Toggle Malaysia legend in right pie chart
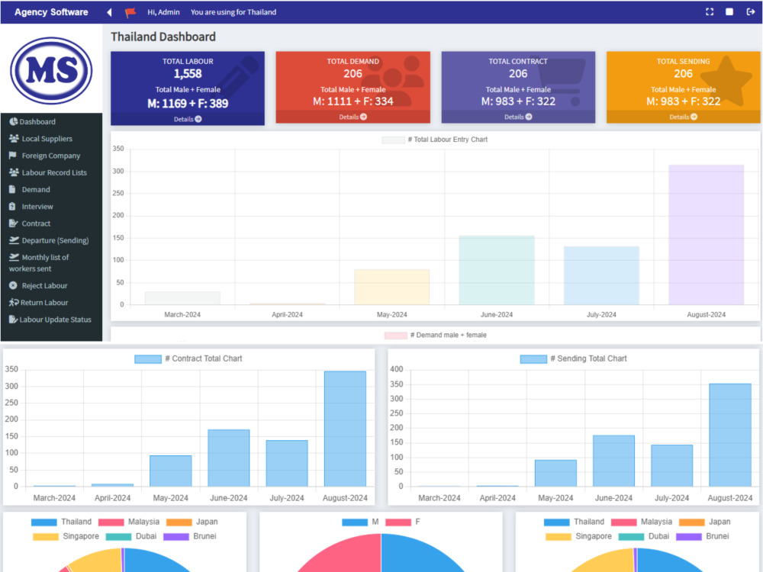Screen dimensions: 763x572 click(642, 522)
